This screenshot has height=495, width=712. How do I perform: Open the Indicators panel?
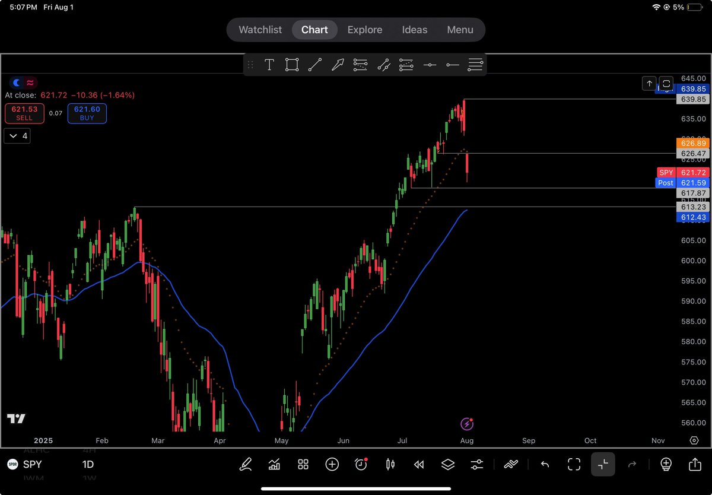(x=274, y=465)
